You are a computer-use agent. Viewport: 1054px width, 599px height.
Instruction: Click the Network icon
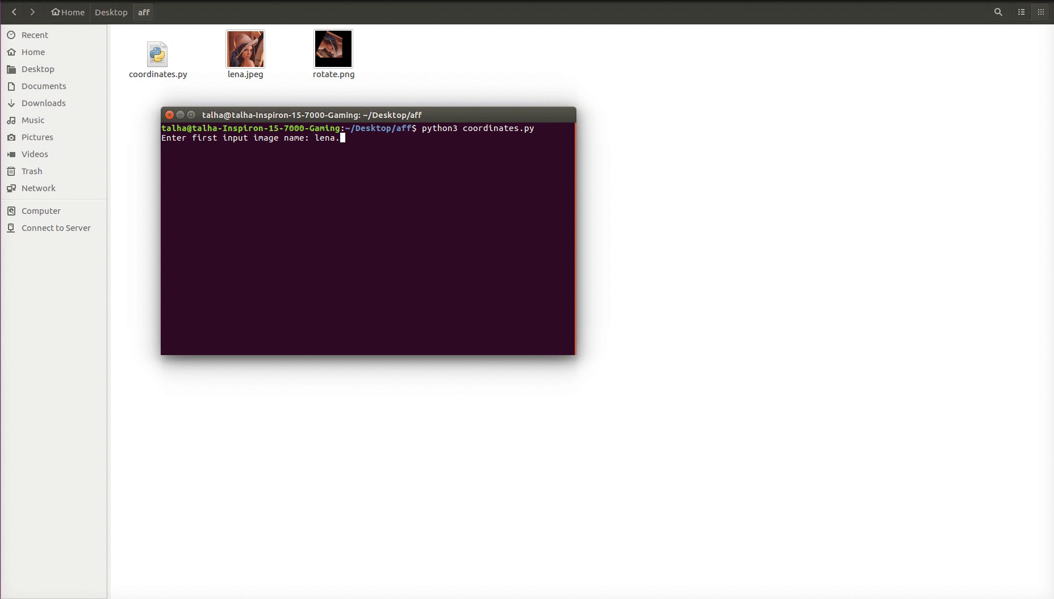tap(11, 188)
